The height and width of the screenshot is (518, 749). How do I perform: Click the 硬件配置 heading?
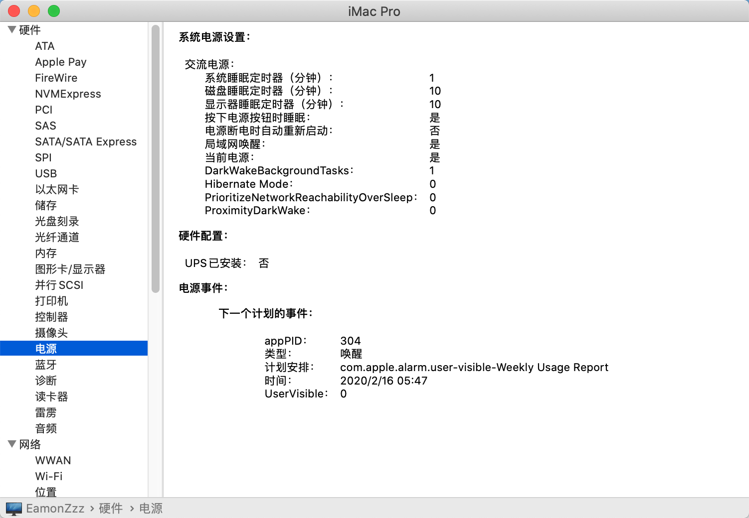pyautogui.click(x=203, y=236)
